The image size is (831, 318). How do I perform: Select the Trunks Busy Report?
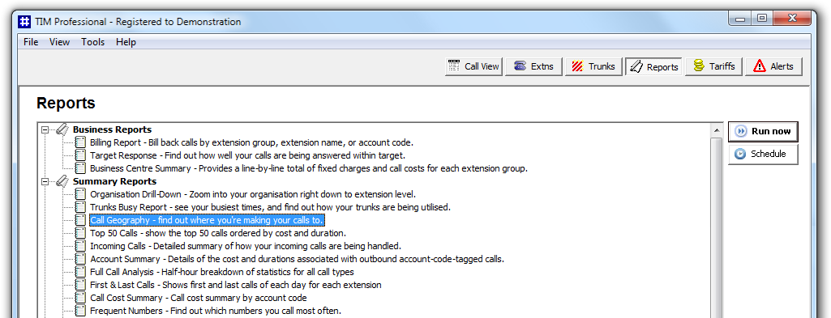(x=270, y=207)
